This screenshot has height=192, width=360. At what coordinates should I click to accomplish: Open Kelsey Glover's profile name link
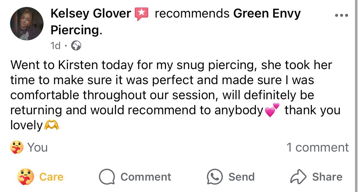click(x=91, y=13)
